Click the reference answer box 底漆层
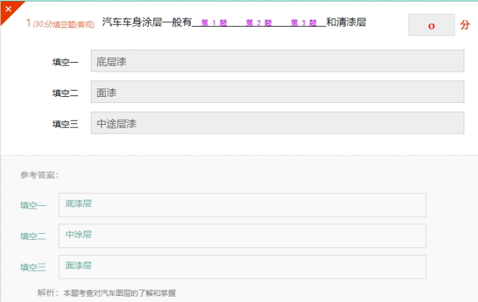The width and height of the screenshot is (478, 302). [x=242, y=205]
